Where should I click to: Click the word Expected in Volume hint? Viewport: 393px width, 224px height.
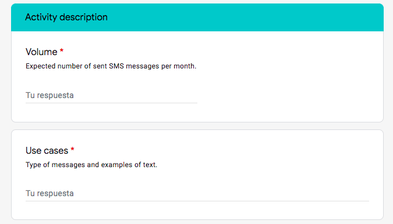[40, 66]
